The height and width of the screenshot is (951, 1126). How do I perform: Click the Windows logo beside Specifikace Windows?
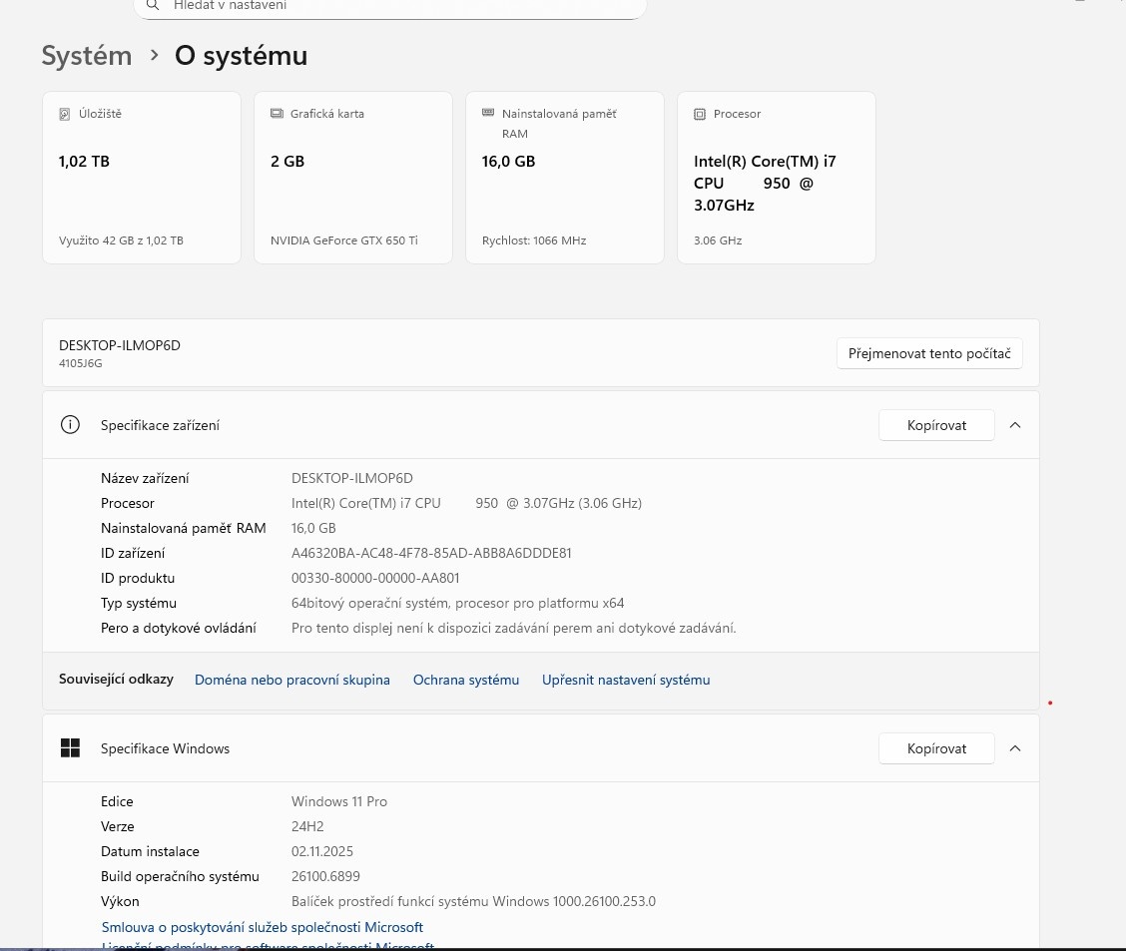point(70,748)
